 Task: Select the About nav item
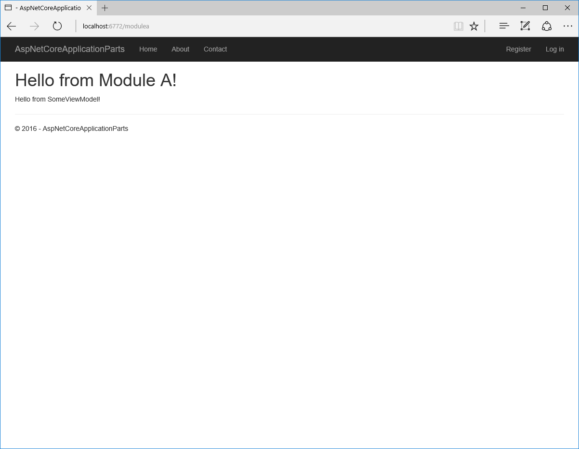[x=180, y=49]
